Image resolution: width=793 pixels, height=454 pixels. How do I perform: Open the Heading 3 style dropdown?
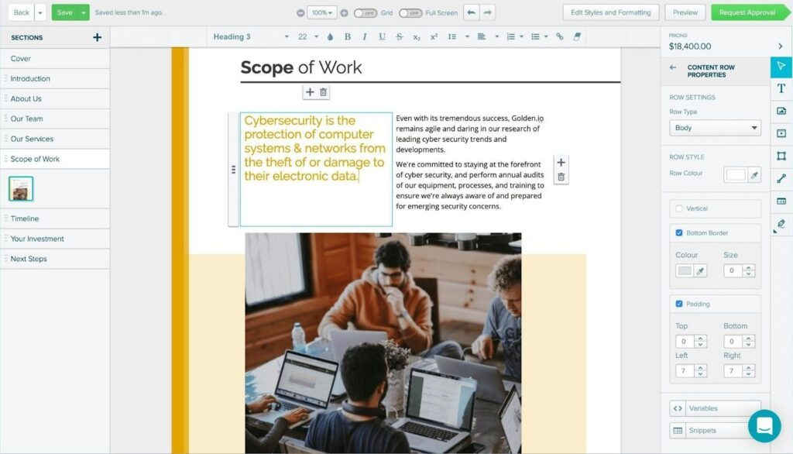(x=250, y=36)
